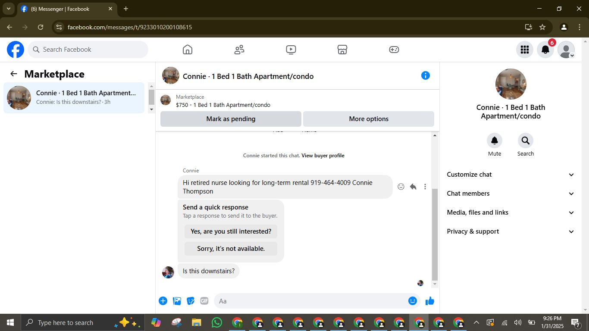
Task: Open View buyer profile link
Action: 323,156
